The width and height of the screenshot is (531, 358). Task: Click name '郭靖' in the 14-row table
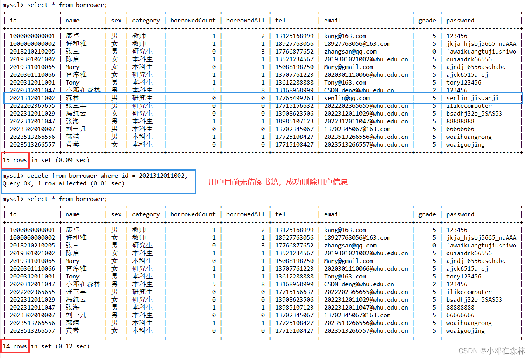click(x=73, y=323)
